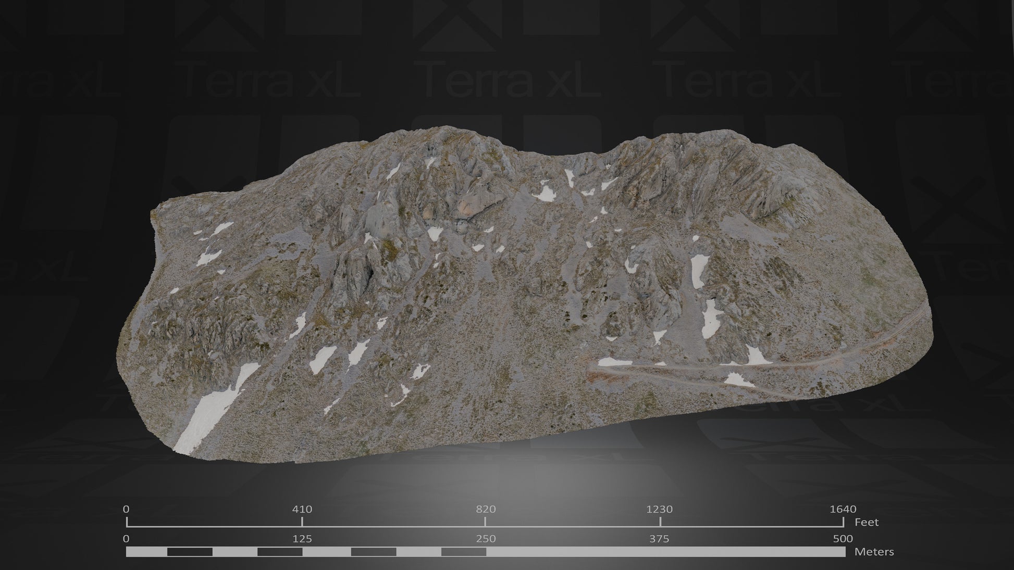Screen dimensions: 1014x570
Task: Click the 410 tick on the Feet scale
Action: [x=303, y=509]
